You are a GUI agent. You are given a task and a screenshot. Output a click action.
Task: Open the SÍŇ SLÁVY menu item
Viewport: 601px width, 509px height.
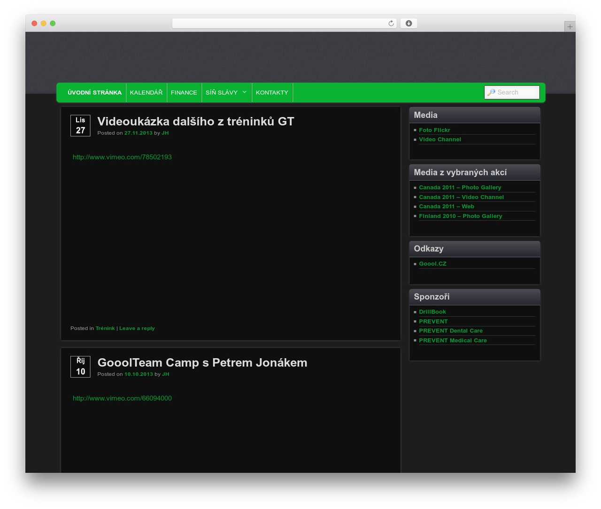pyautogui.click(x=222, y=93)
